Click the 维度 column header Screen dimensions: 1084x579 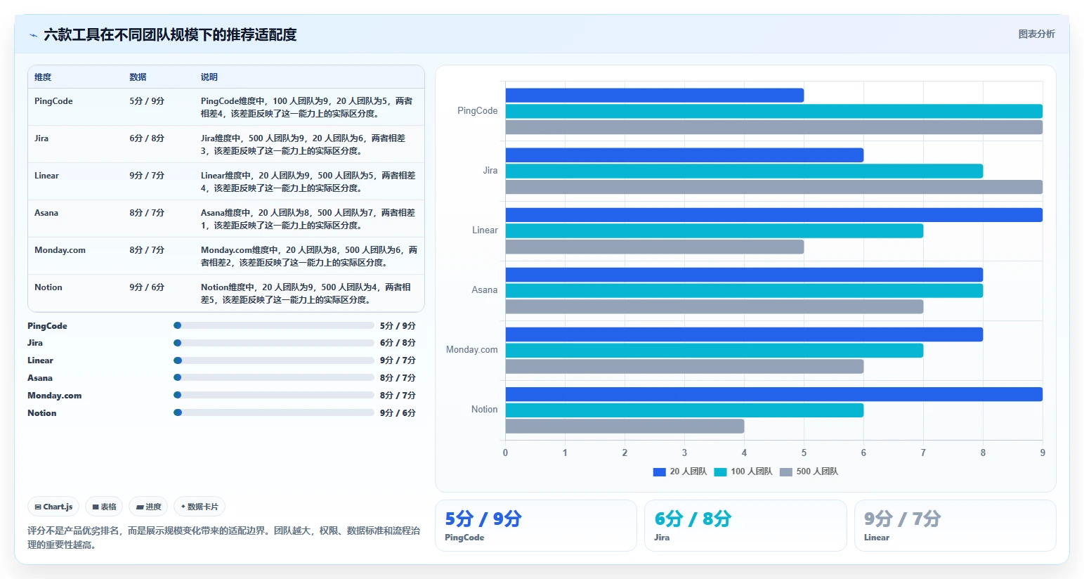click(43, 77)
